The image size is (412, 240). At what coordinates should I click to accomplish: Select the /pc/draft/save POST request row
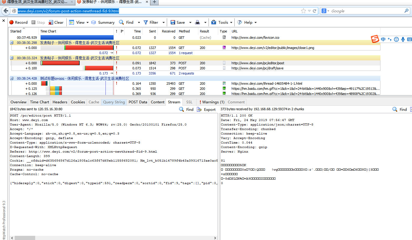coord(257,68)
